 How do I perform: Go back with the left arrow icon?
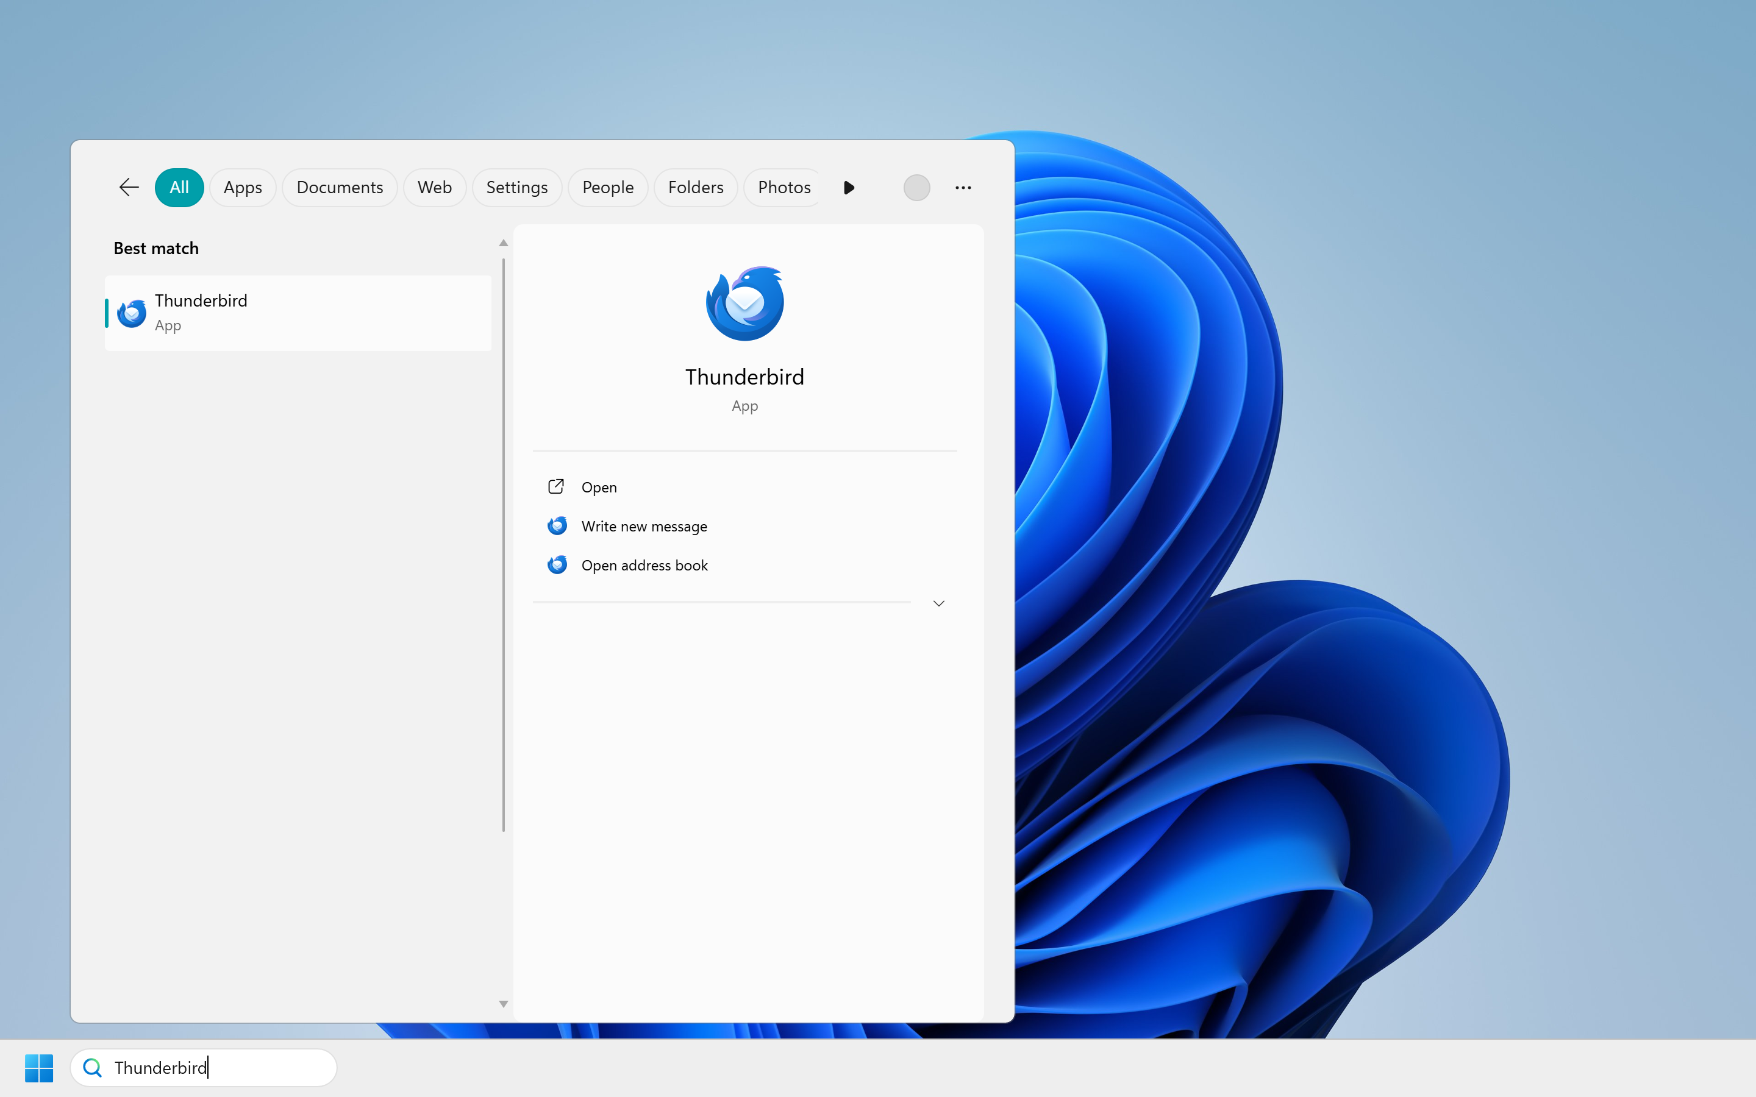tap(129, 187)
